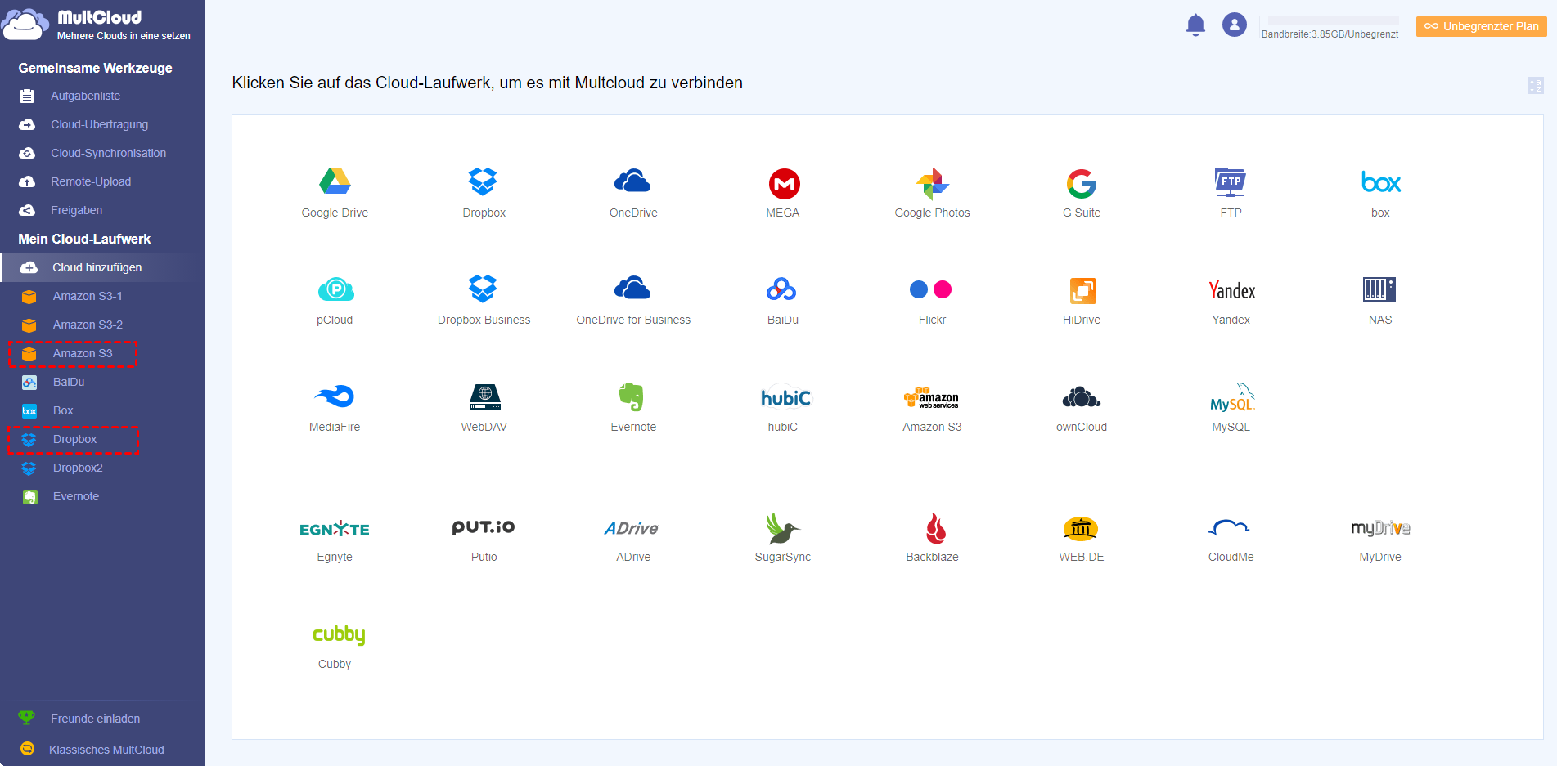This screenshot has width=1557, height=766.
Task: Connect Google Drive cloud
Action: coord(335,193)
